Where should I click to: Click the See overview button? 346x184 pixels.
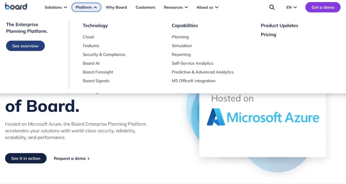coord(25,46)
